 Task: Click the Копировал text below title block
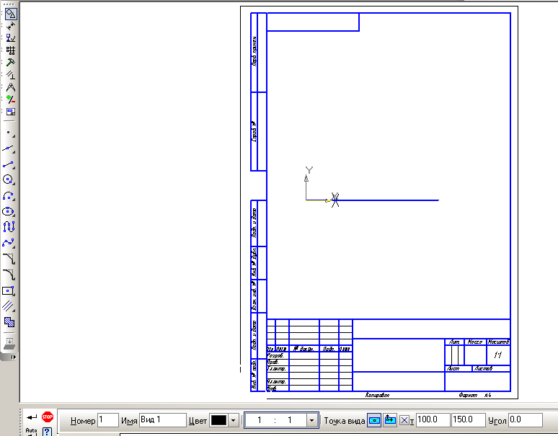[x=377, y=395]
